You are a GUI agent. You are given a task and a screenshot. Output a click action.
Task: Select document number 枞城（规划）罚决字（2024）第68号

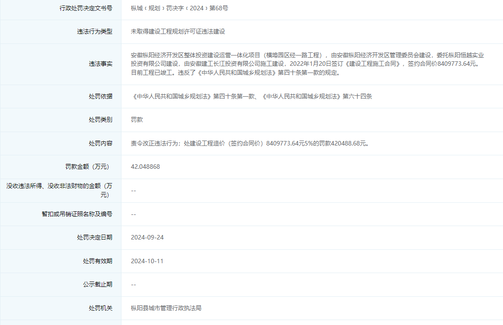coord(179,9)
